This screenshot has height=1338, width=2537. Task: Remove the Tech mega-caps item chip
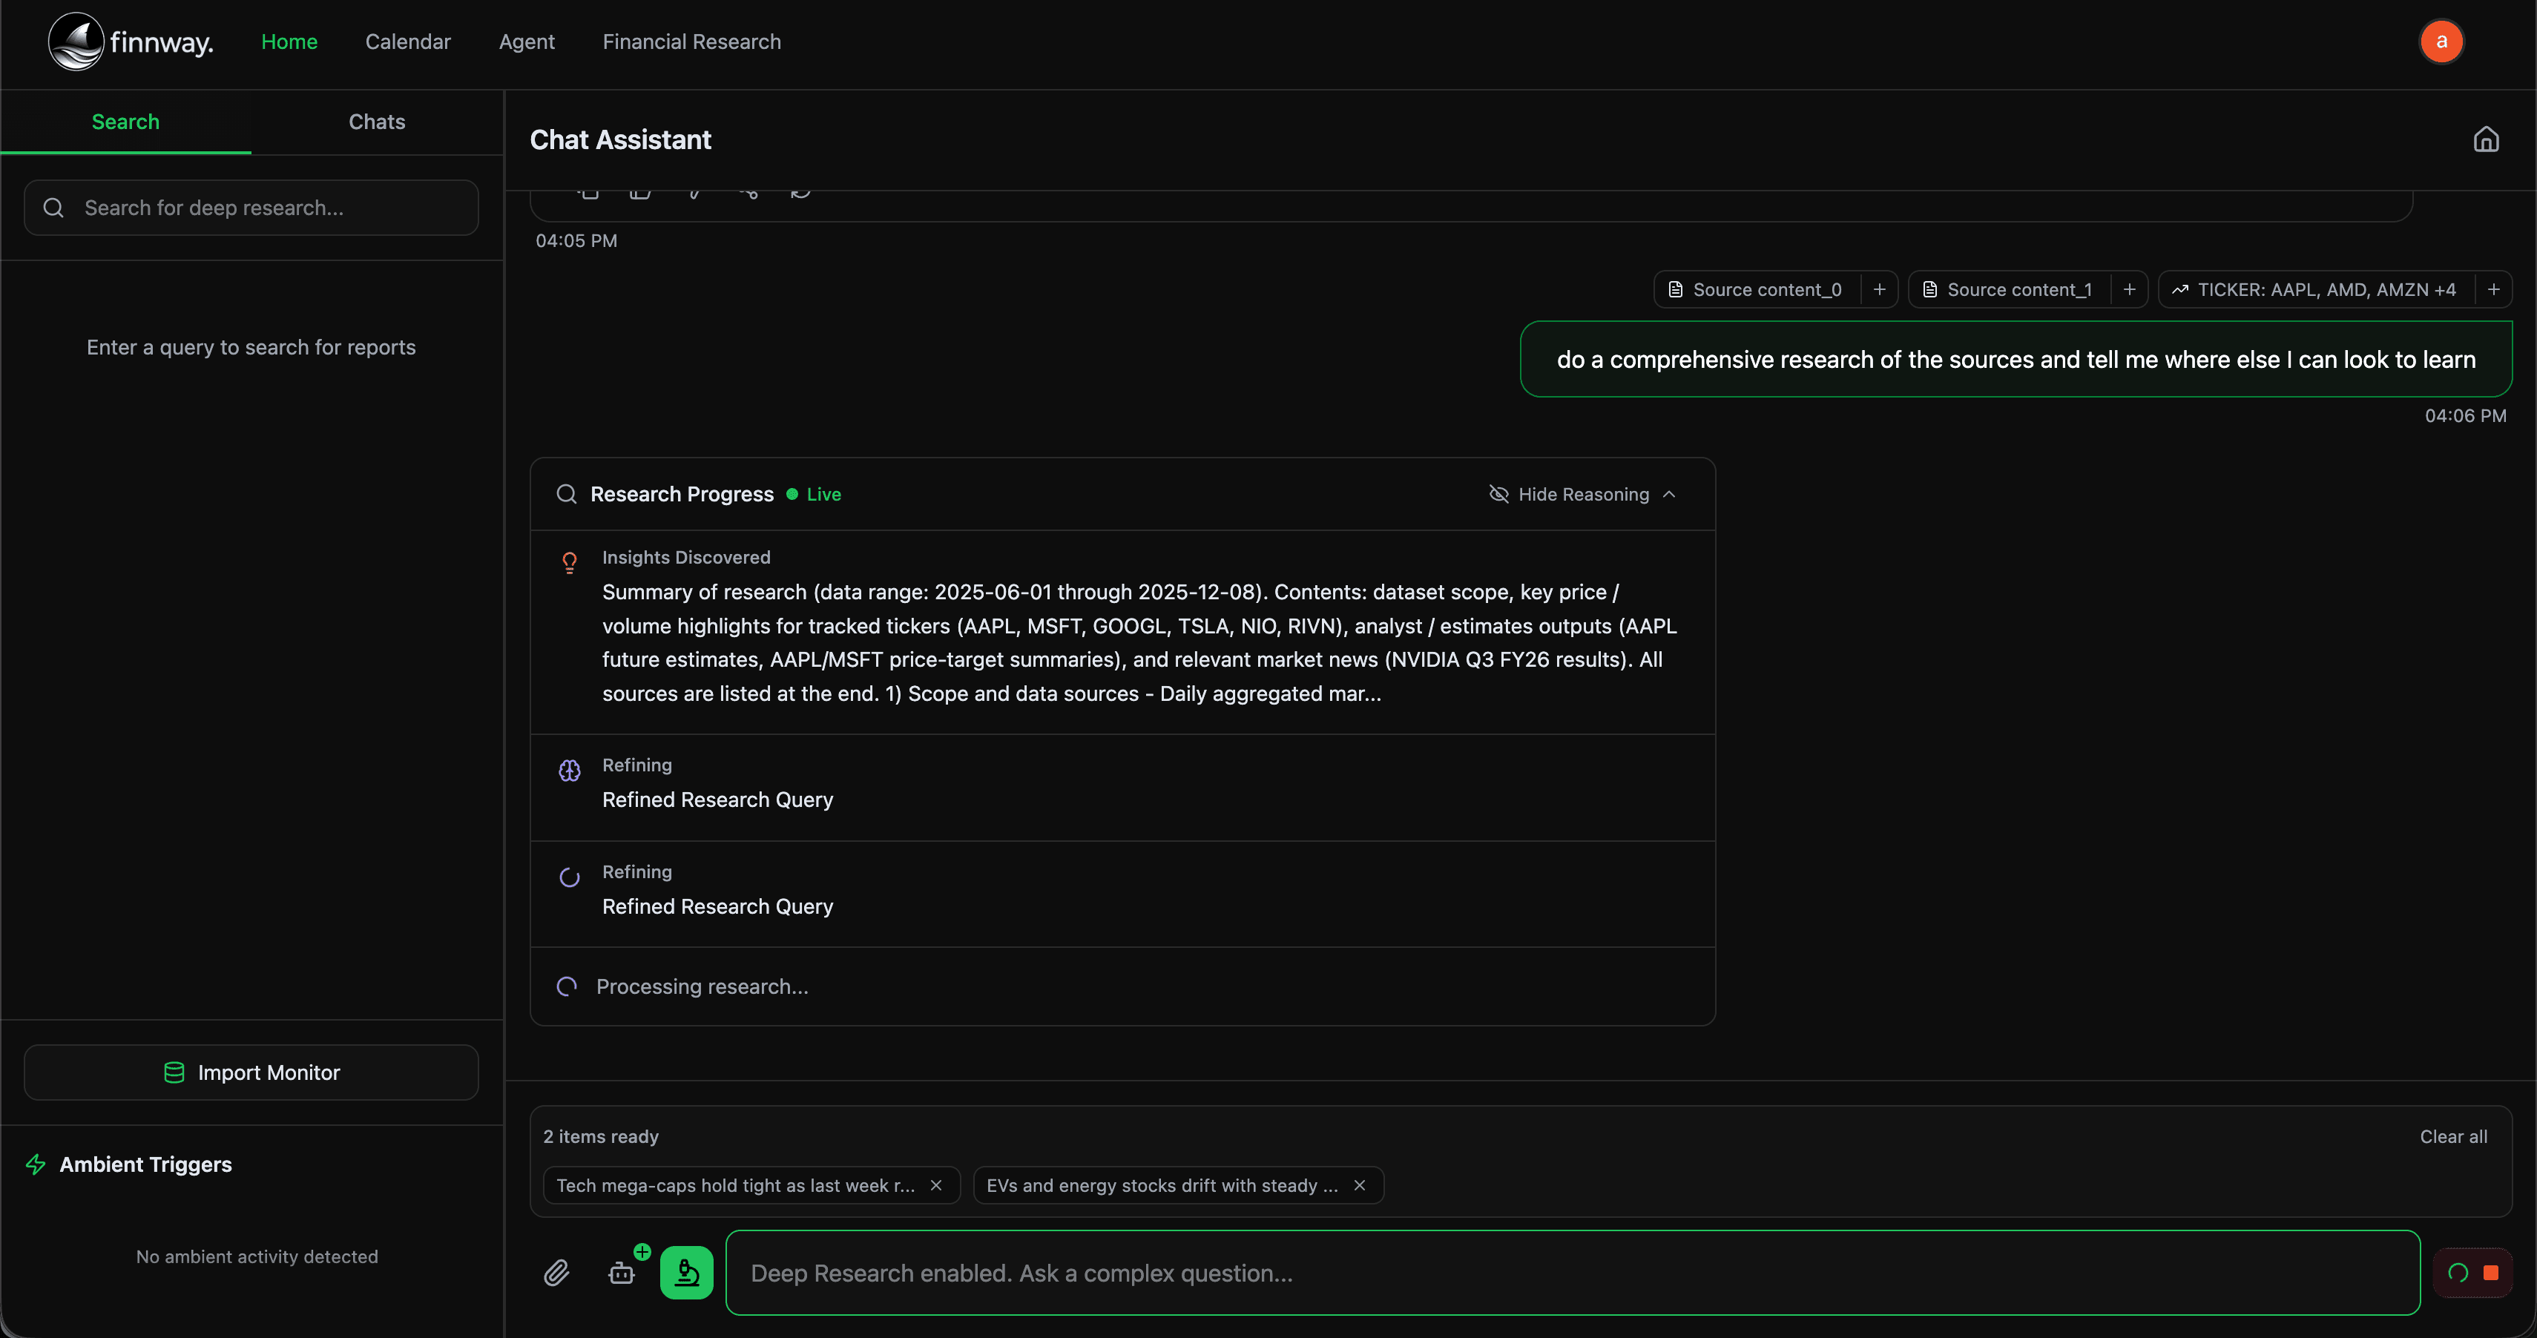coord(935,1185)
